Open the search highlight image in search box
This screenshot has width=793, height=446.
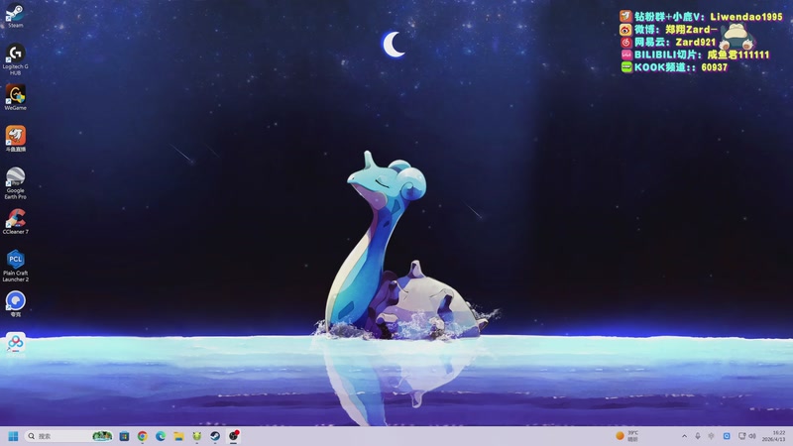(x=102, y=436)
